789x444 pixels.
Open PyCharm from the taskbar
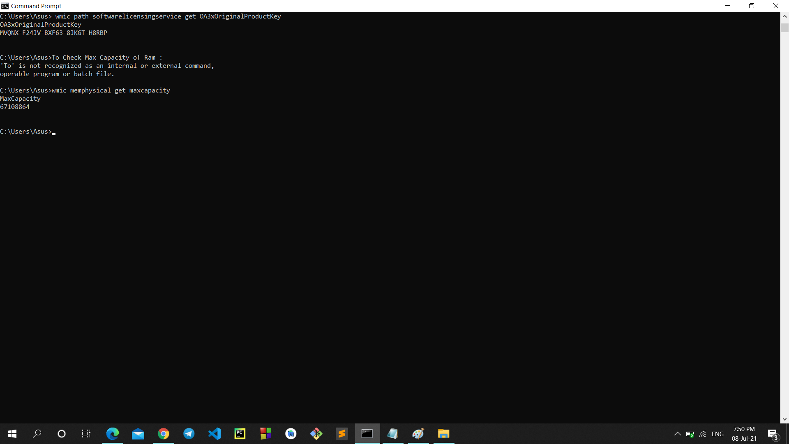point(240,434)
